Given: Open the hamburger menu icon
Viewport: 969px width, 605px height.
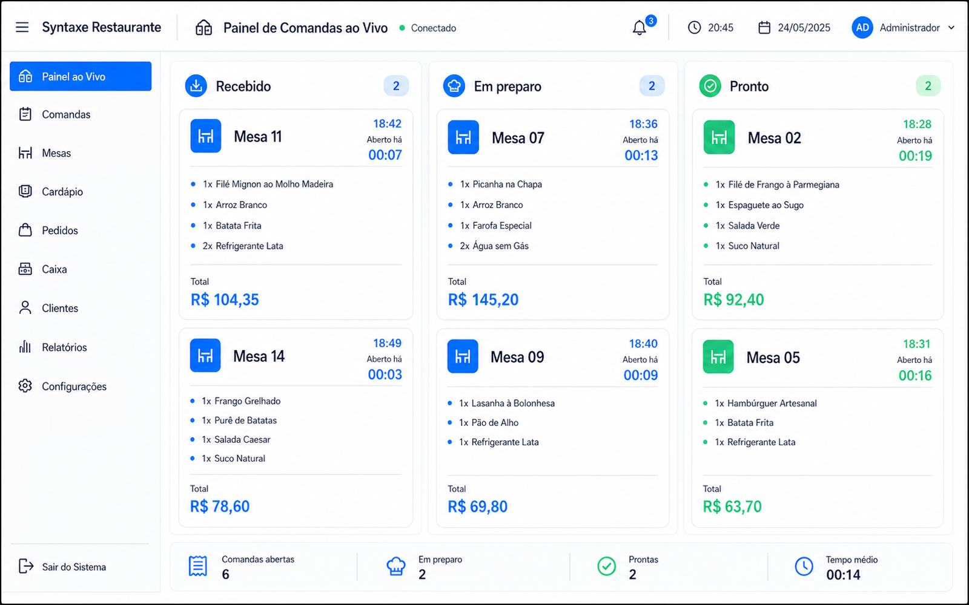Looking at the screenshot, I should click(x=22, y=27).
